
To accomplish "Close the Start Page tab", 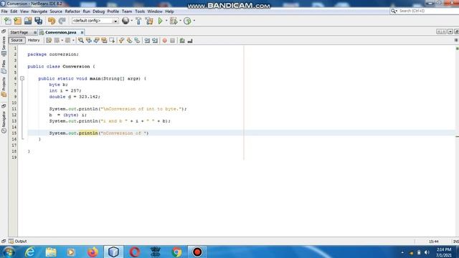I will 35,32.
